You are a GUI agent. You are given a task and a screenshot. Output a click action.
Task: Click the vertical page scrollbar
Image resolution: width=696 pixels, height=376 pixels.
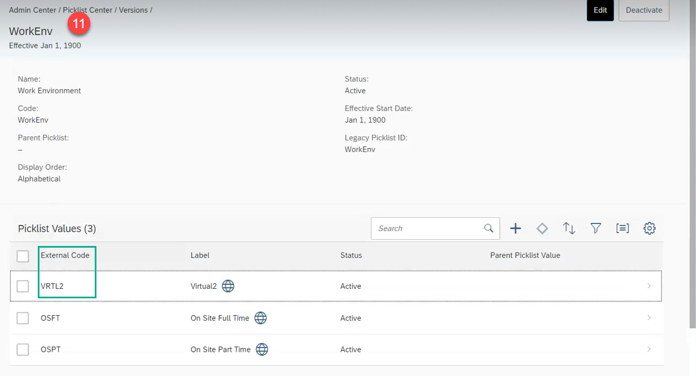pyautogui.click(x=692, y=163)
